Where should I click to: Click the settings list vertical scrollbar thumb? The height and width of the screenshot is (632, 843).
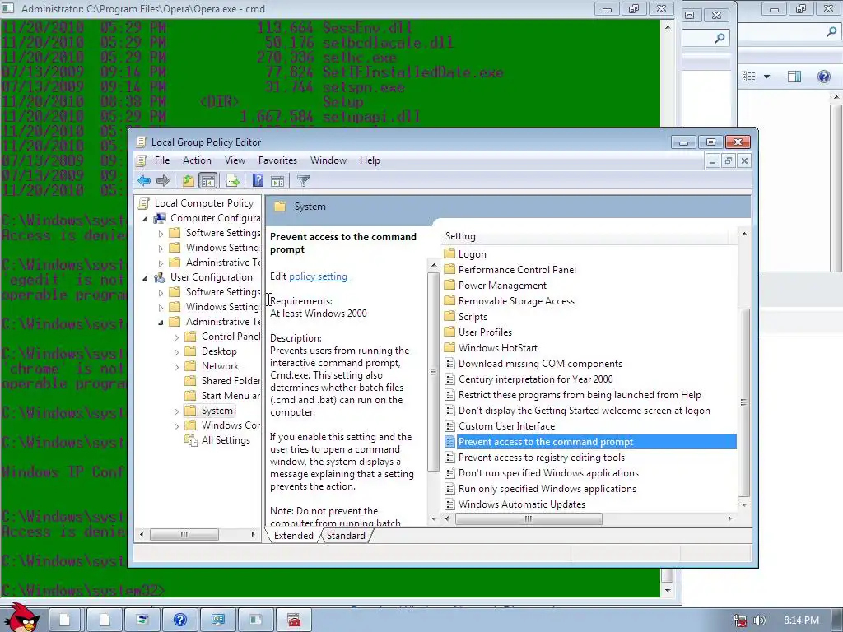743,402
